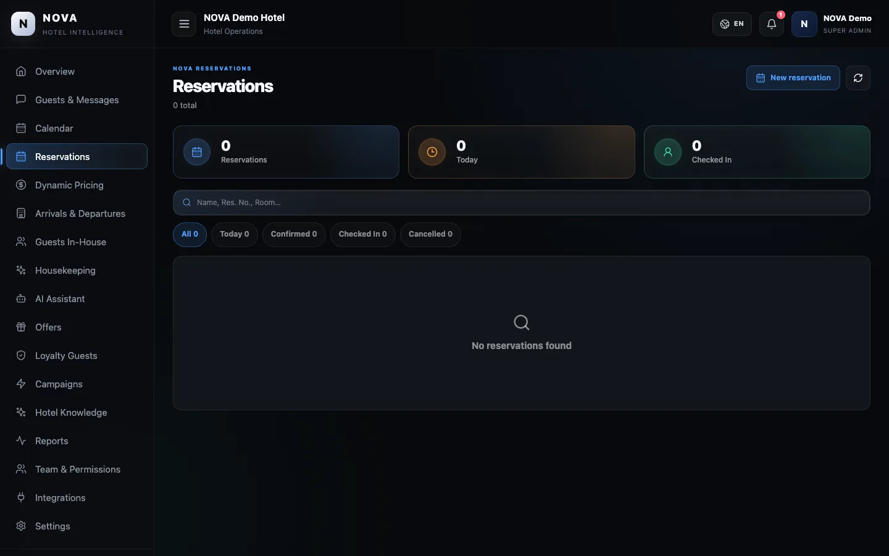889x556 pixels.
Task: Open Reservations in the sidebar
Action: [x=77, y=156]
